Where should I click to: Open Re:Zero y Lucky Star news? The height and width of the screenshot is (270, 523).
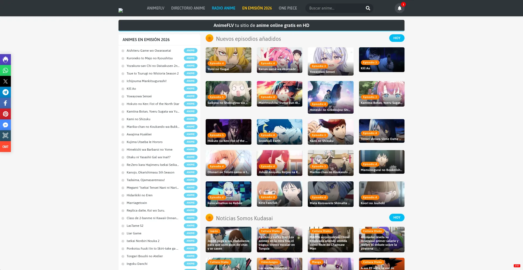(279, 240)
